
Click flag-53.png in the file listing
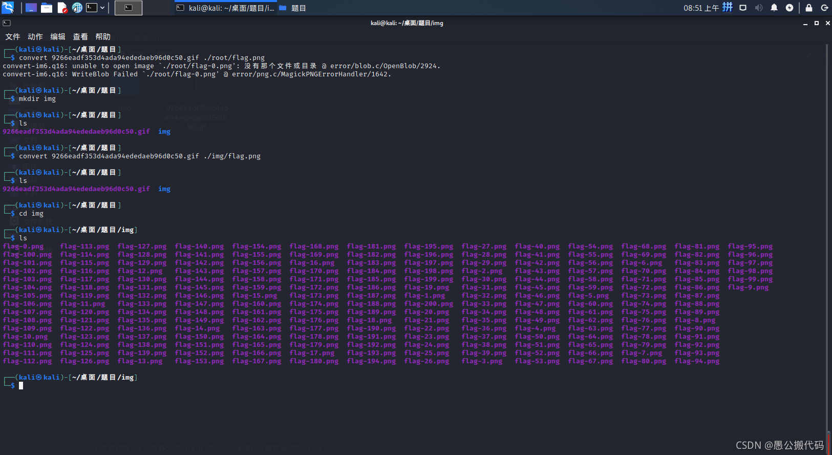click(537, 361)
